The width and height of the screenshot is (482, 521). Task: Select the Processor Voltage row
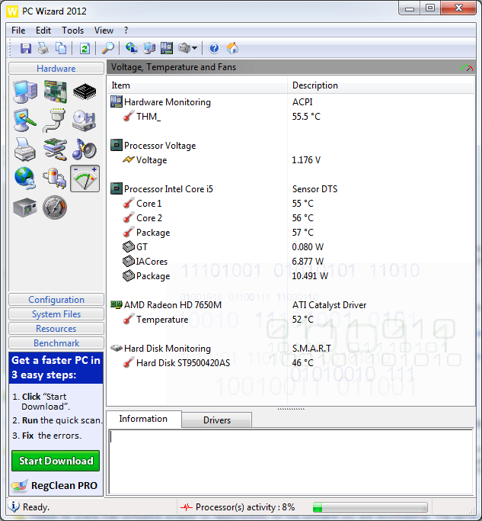coord(292,146)
